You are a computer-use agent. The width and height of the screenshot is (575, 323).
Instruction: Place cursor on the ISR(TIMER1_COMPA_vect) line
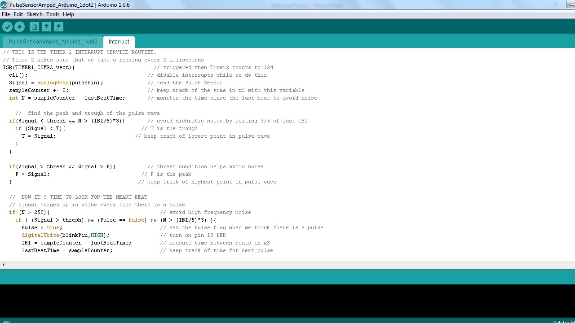point(39,67)
